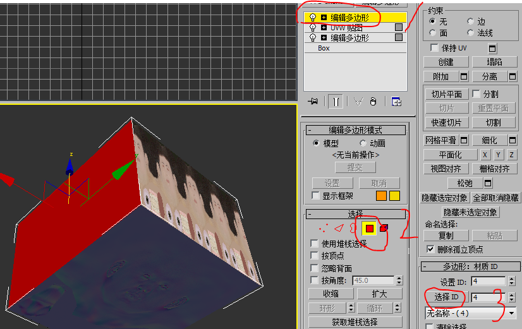Toggle lightbulb of the lower 编辑多边形 modifier
The height and width of the screenshot is (329, 522).
pos(312,38)
